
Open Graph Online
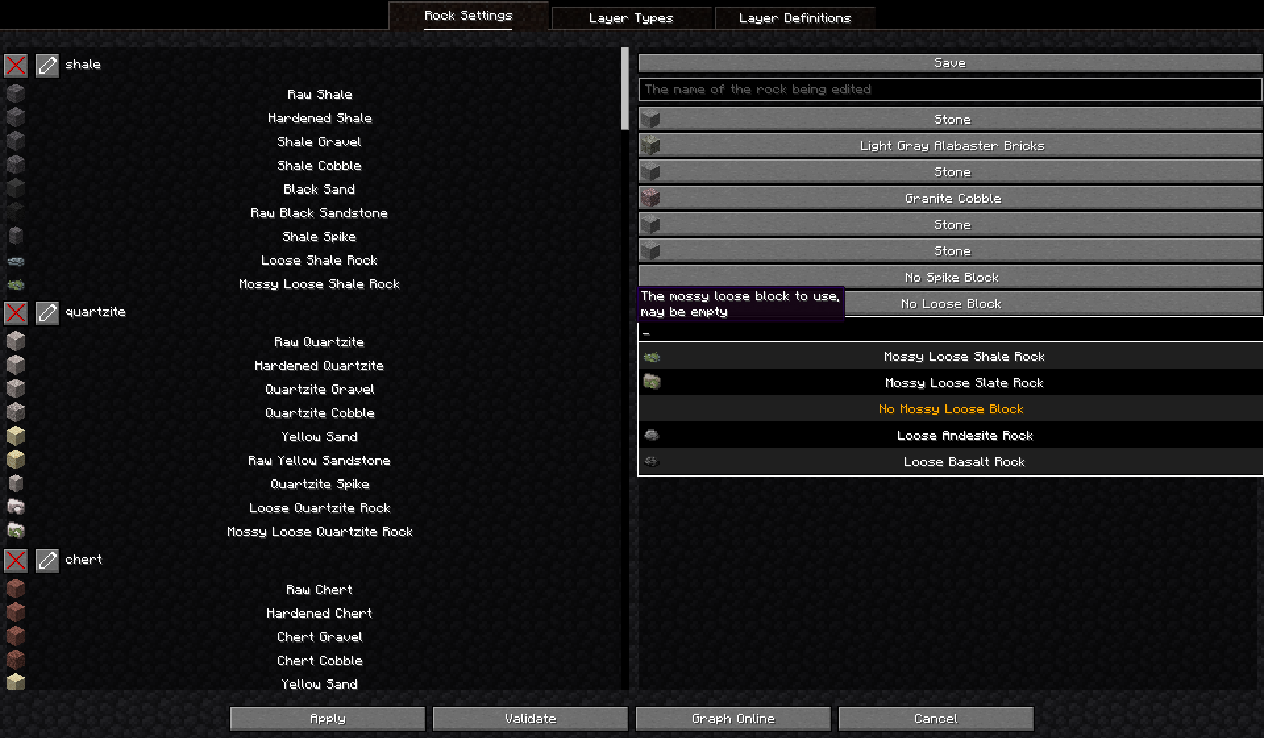tap(733, 718)
